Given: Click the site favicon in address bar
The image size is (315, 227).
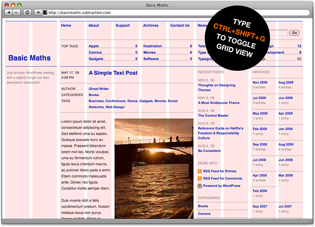Looking at the screenshot, I should (x=45, y=12).
